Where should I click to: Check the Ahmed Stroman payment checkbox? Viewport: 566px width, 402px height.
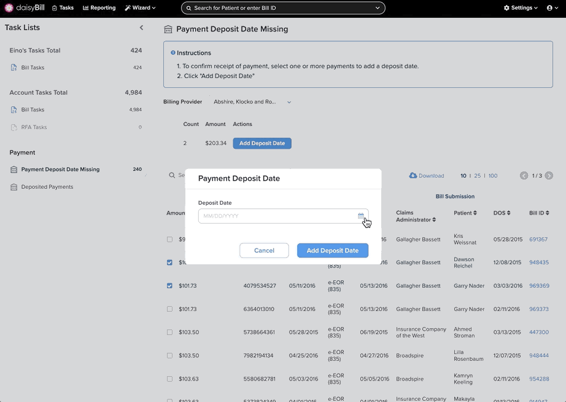[x=169, y=332]
